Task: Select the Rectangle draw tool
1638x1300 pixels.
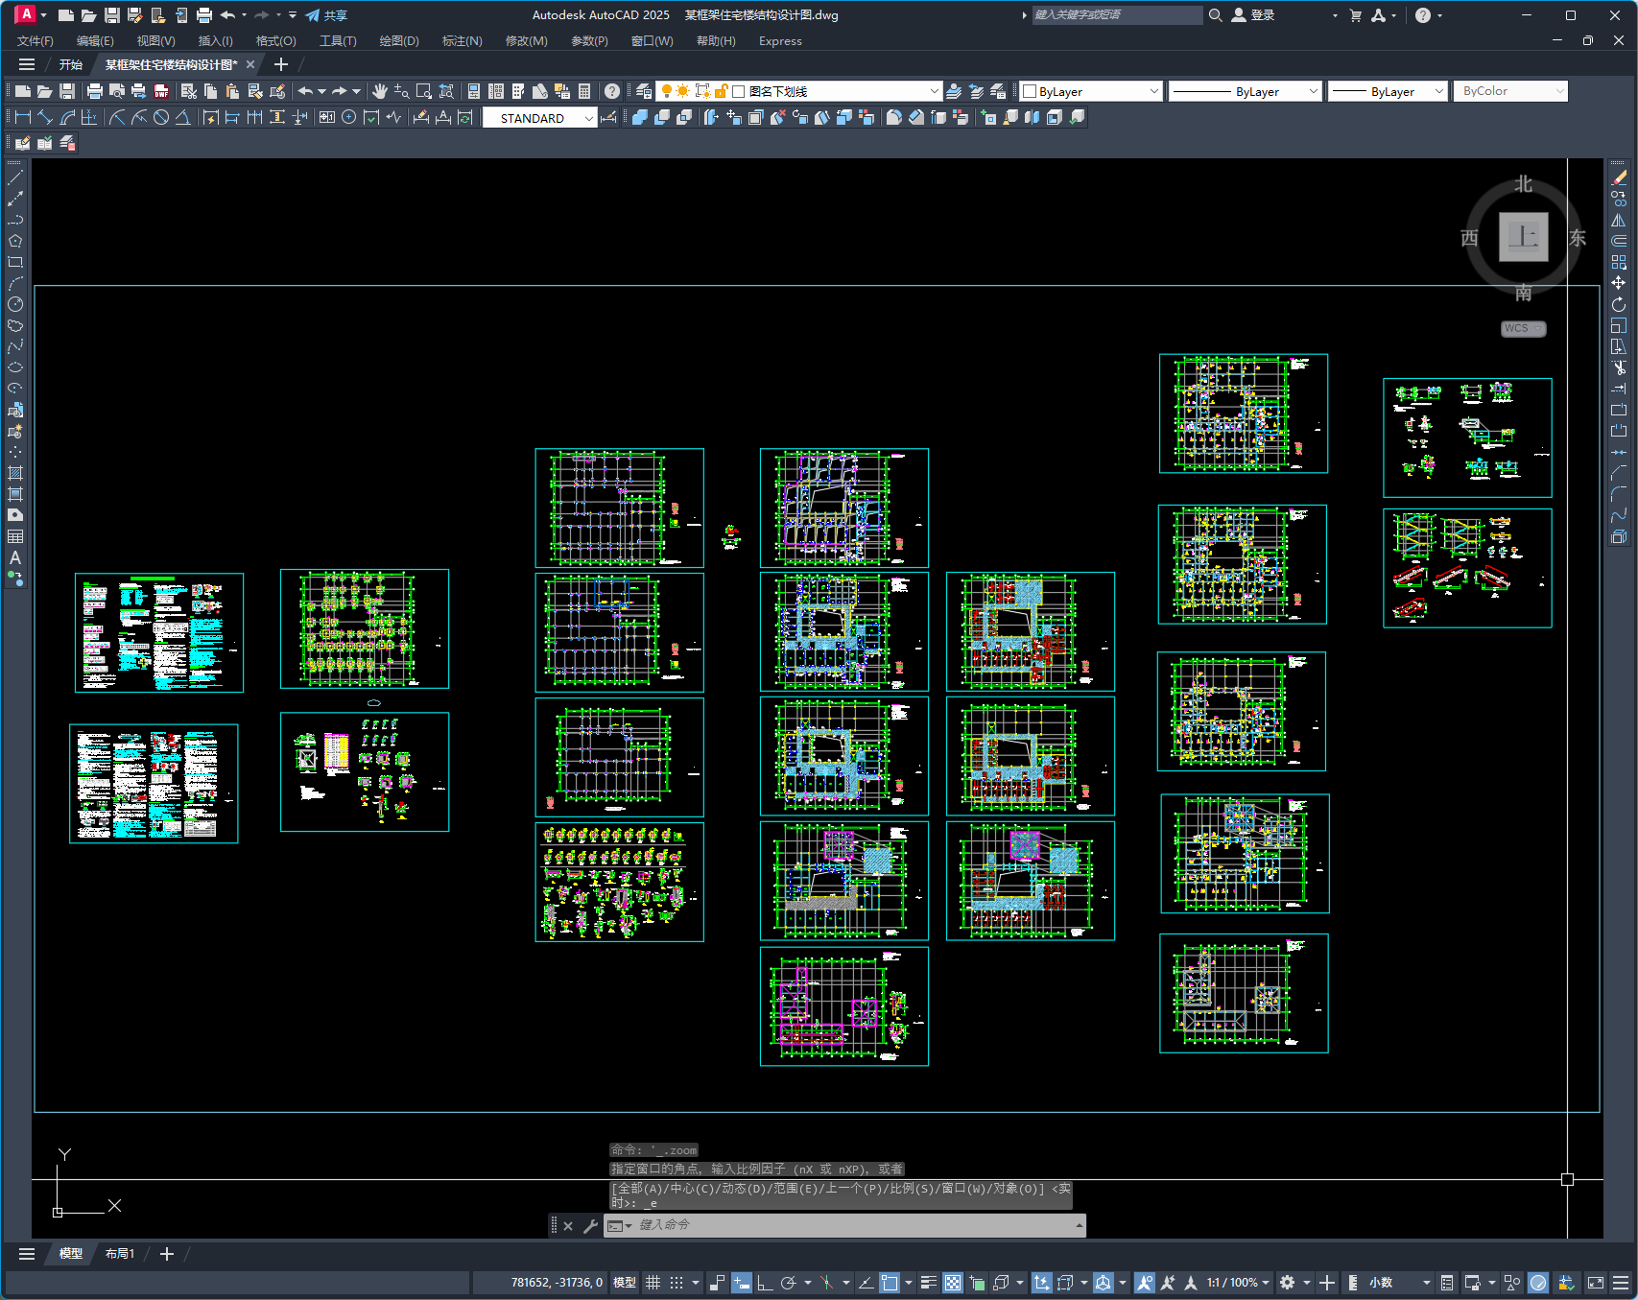Action: click(x=15, y=262)
